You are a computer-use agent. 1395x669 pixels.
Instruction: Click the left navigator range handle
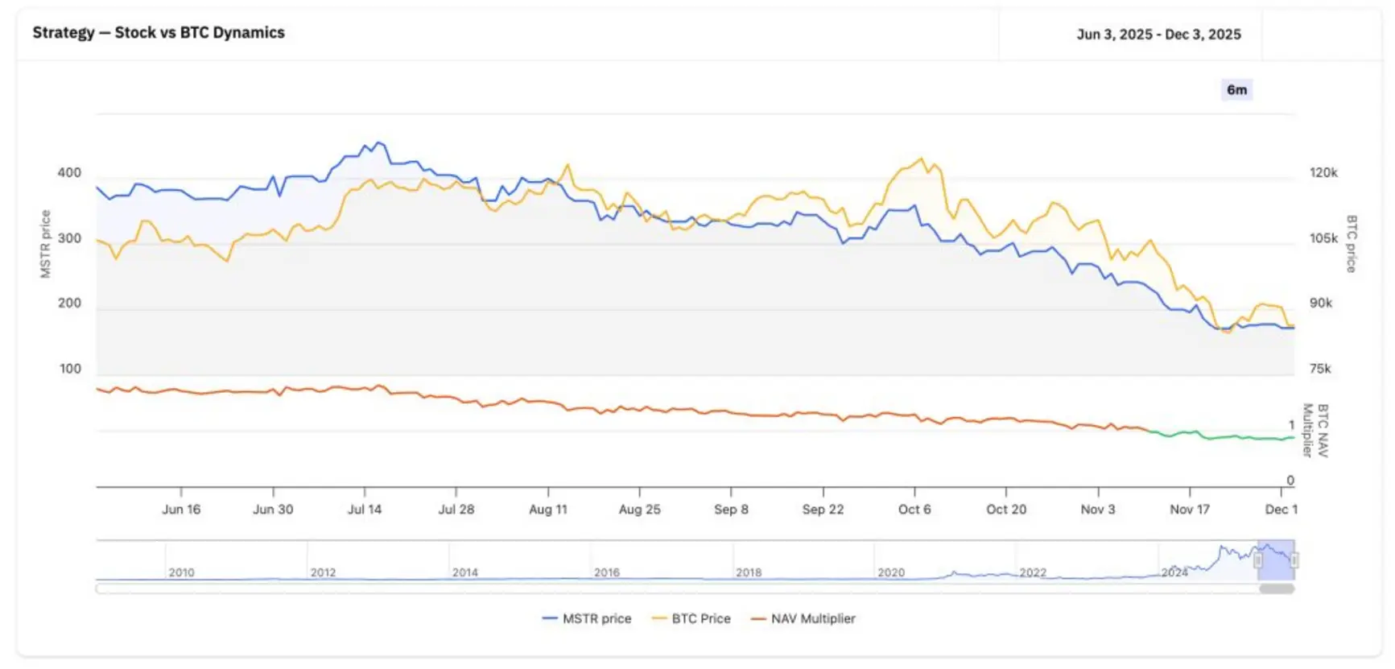point(1257,560)
